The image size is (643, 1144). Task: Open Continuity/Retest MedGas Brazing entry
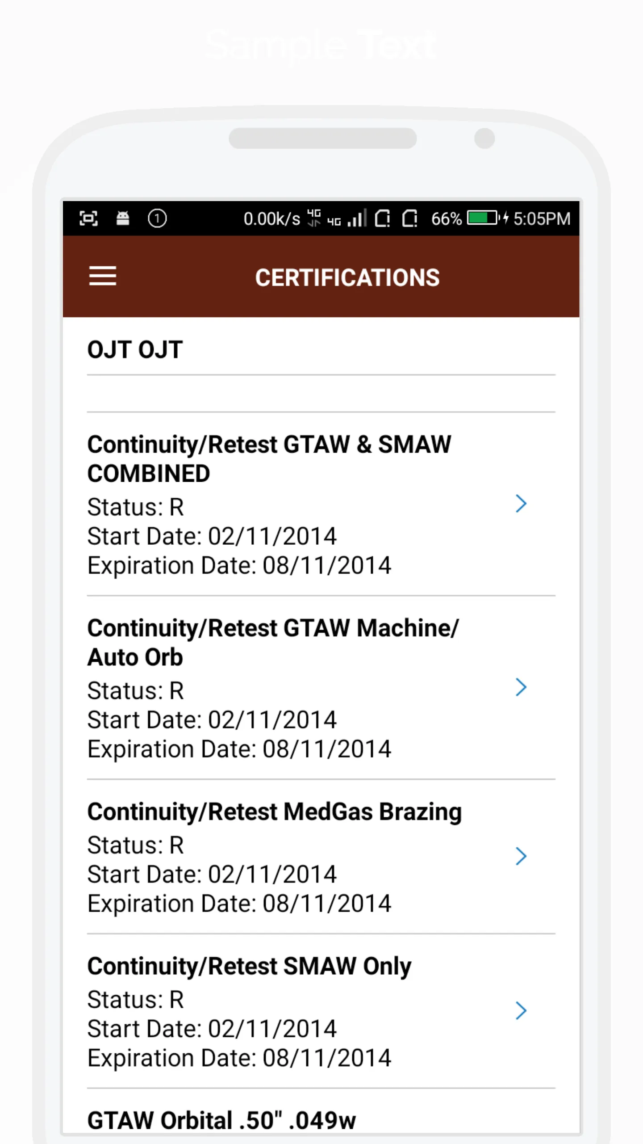(321, 856)
